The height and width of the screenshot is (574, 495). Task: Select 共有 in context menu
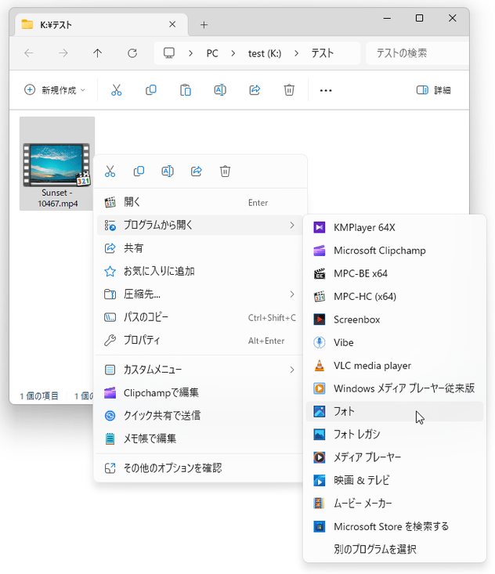pos(200,248)
